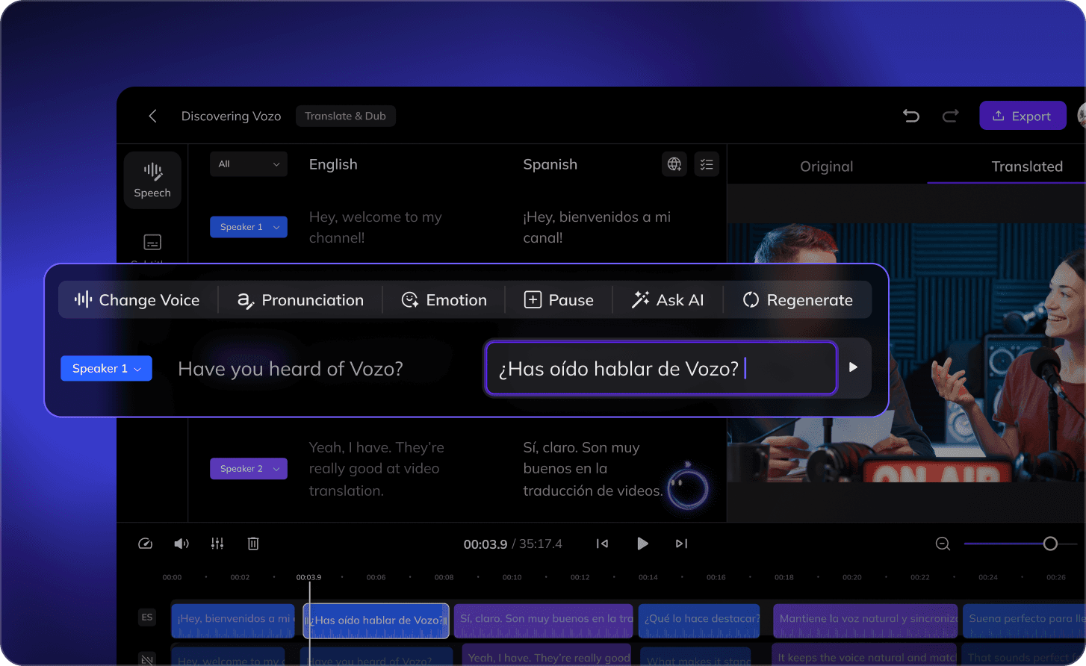This screenshot has height=666, width=1086.
Task: Switch to the Translated video tab
Action: point(1027,166)
